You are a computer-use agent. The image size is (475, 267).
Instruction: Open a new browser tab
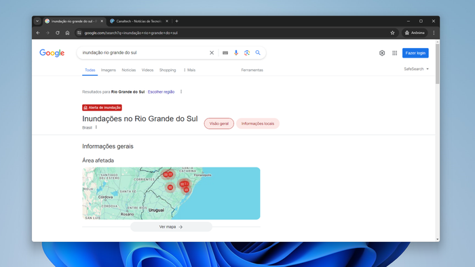point(176,21)
